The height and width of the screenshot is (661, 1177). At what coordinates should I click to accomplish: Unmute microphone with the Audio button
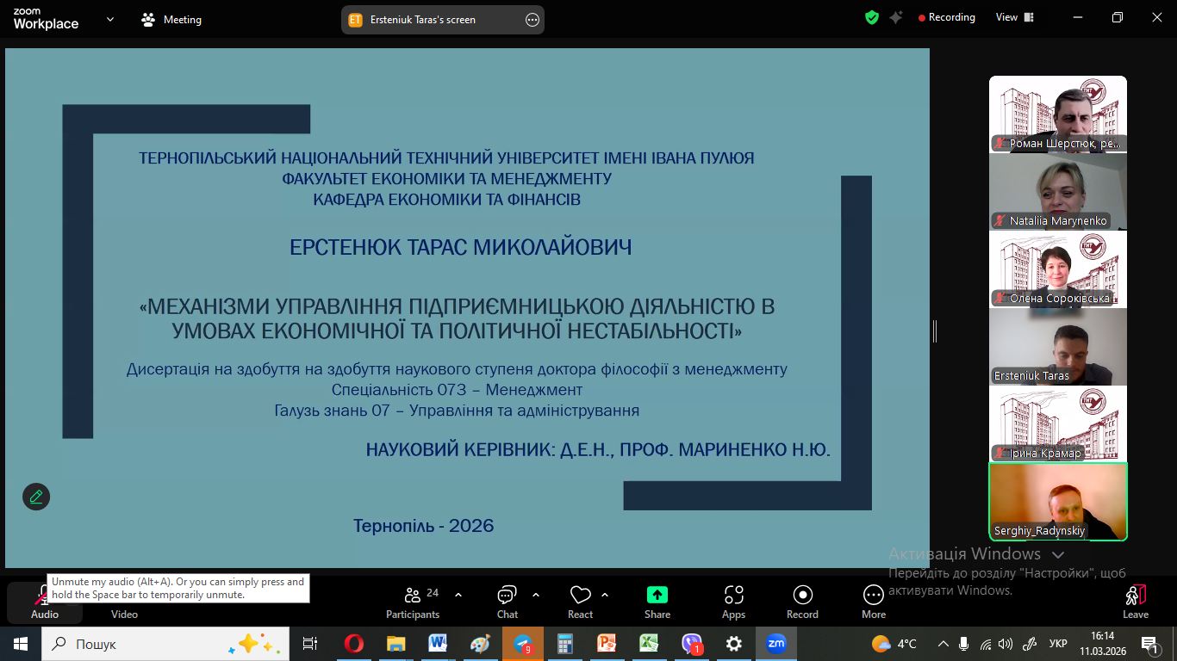coord(44,602)
